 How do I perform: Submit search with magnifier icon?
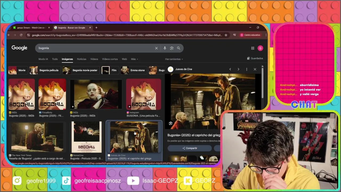coord(178,48)
